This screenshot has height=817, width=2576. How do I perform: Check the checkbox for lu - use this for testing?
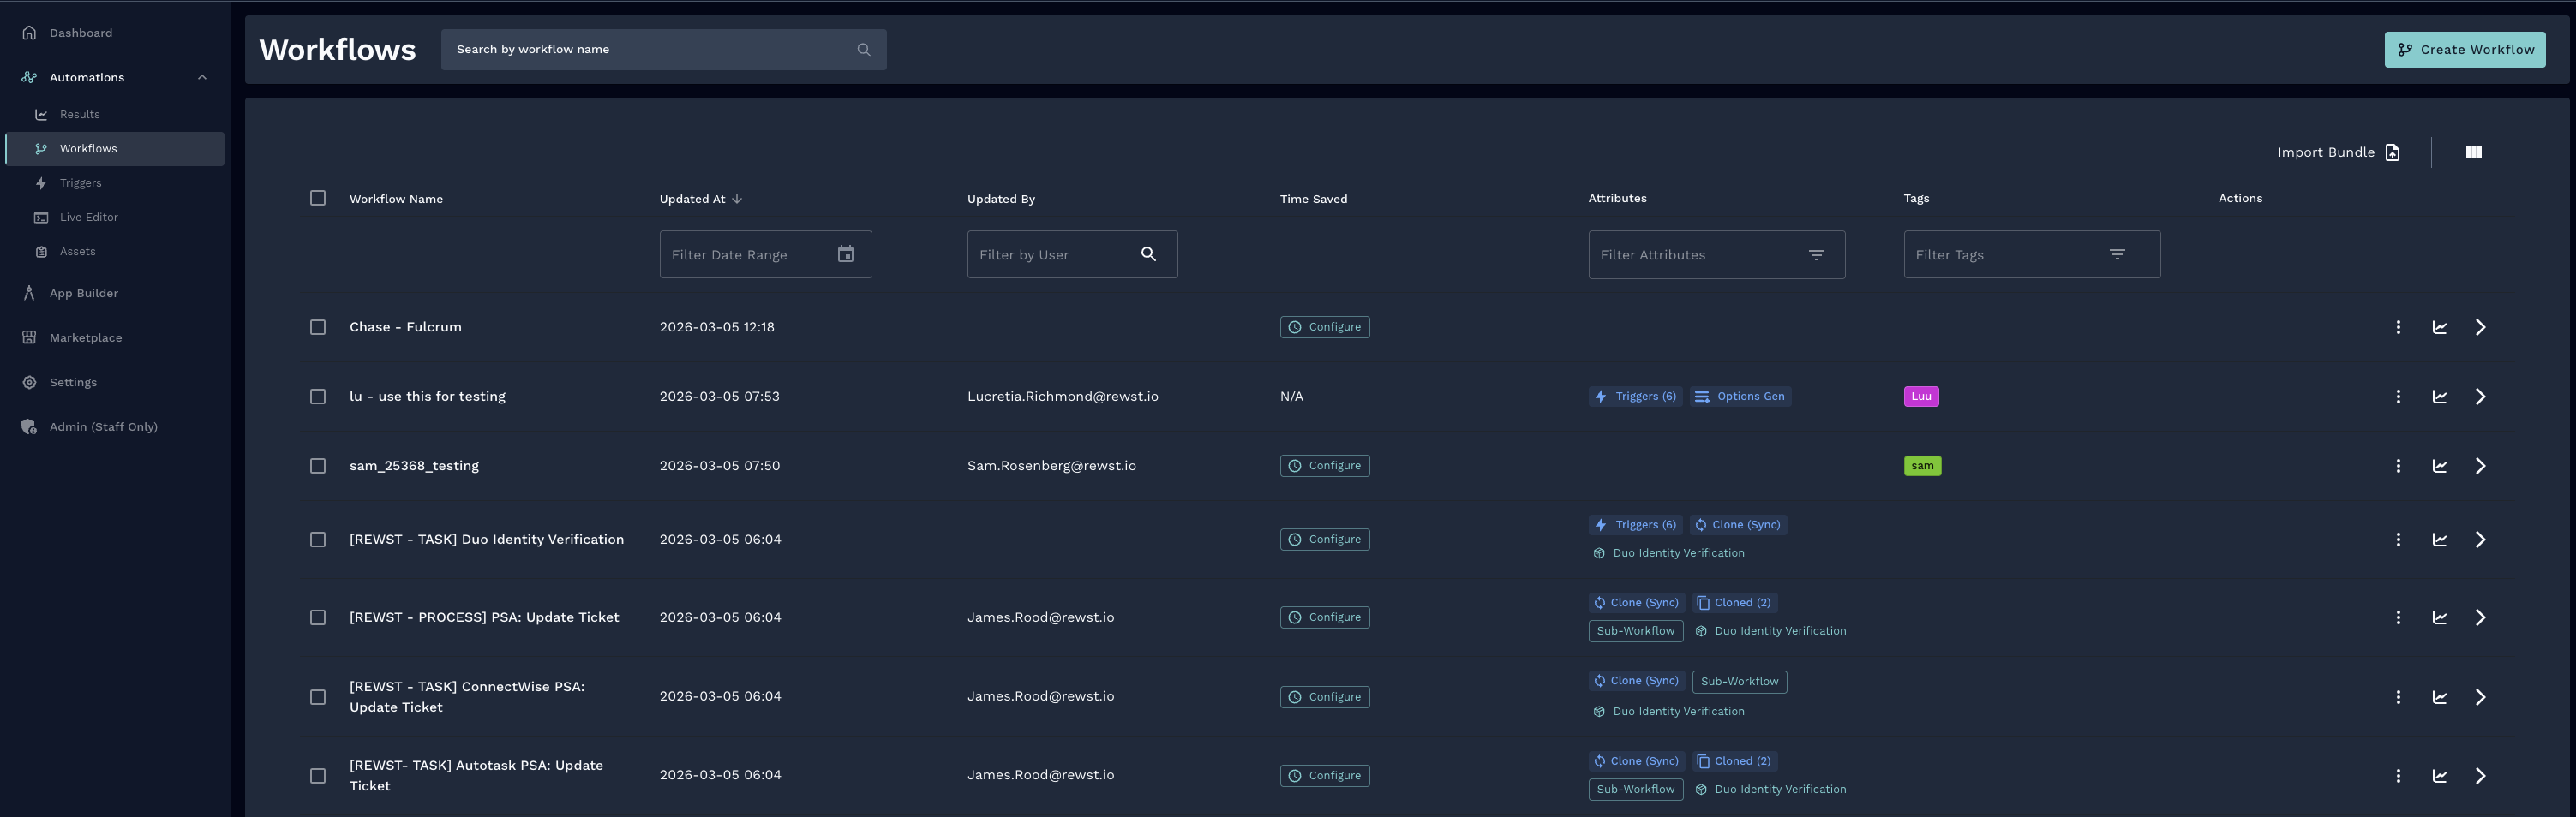(318, 397)
